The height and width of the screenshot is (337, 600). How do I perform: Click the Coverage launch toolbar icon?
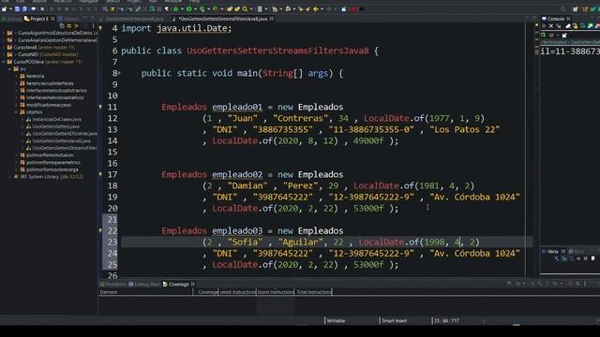point(202,9)
